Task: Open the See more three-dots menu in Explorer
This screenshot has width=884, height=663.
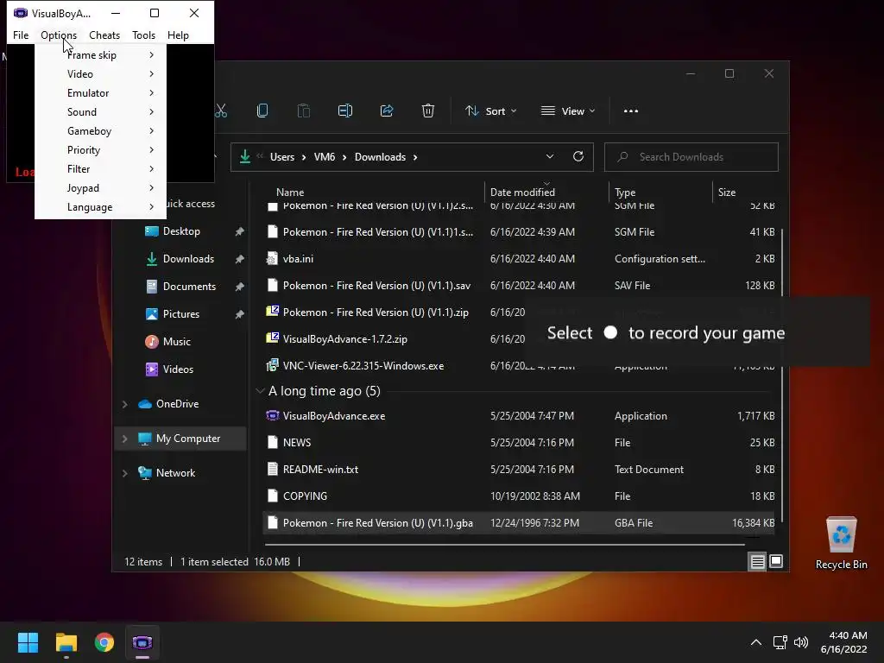Action: (631, 111)
